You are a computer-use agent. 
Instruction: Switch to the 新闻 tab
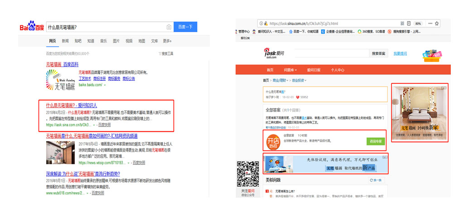click(x=65, y=41)
